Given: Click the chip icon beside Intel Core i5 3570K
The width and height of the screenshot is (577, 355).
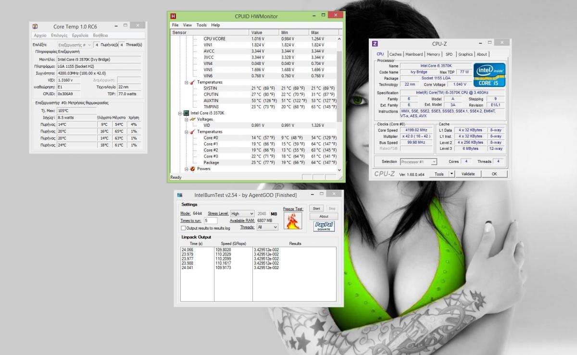Looking at the screenshot, I should click(x=186, y=113).
